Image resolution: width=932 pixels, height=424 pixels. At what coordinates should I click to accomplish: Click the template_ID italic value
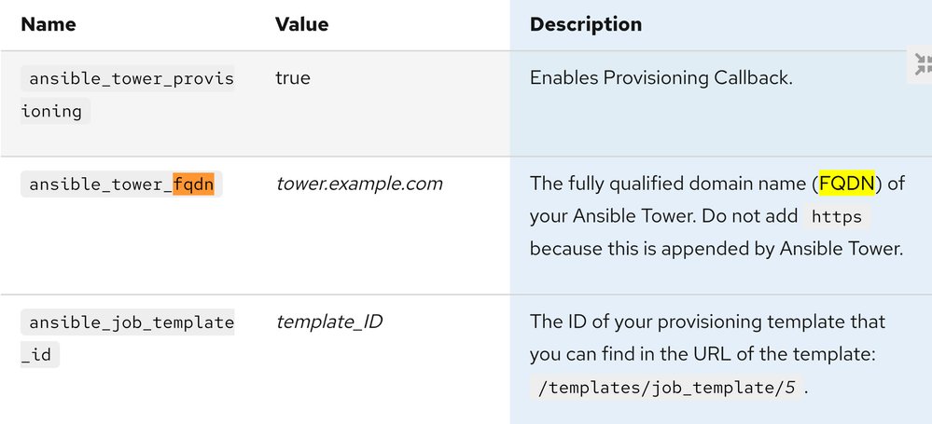click(x=329, y=322)
